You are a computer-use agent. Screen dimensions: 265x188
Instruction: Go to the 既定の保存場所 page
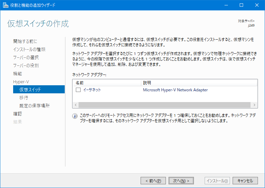[x=34, y=106]
